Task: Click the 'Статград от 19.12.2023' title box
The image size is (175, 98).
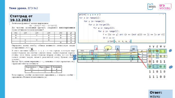Action: [29, 18]
